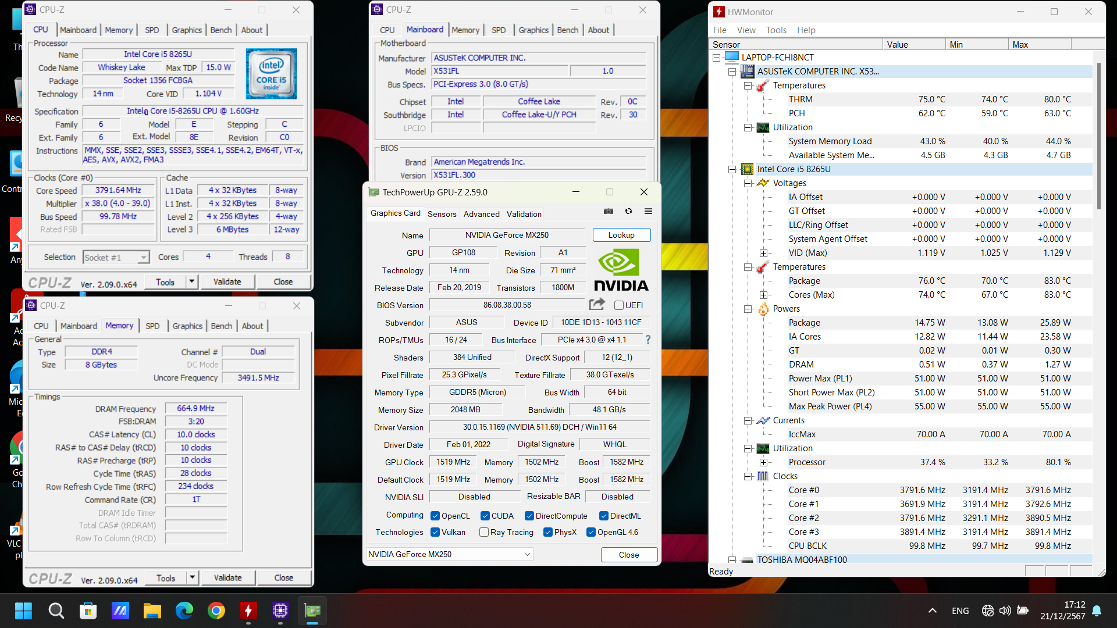Click the GPU-Z refresh icon
The image size is (1117, 628).
coord(628,211)
